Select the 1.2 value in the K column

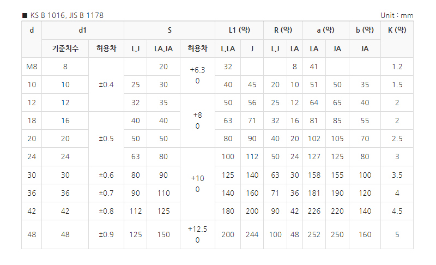(x=397, y=67)
